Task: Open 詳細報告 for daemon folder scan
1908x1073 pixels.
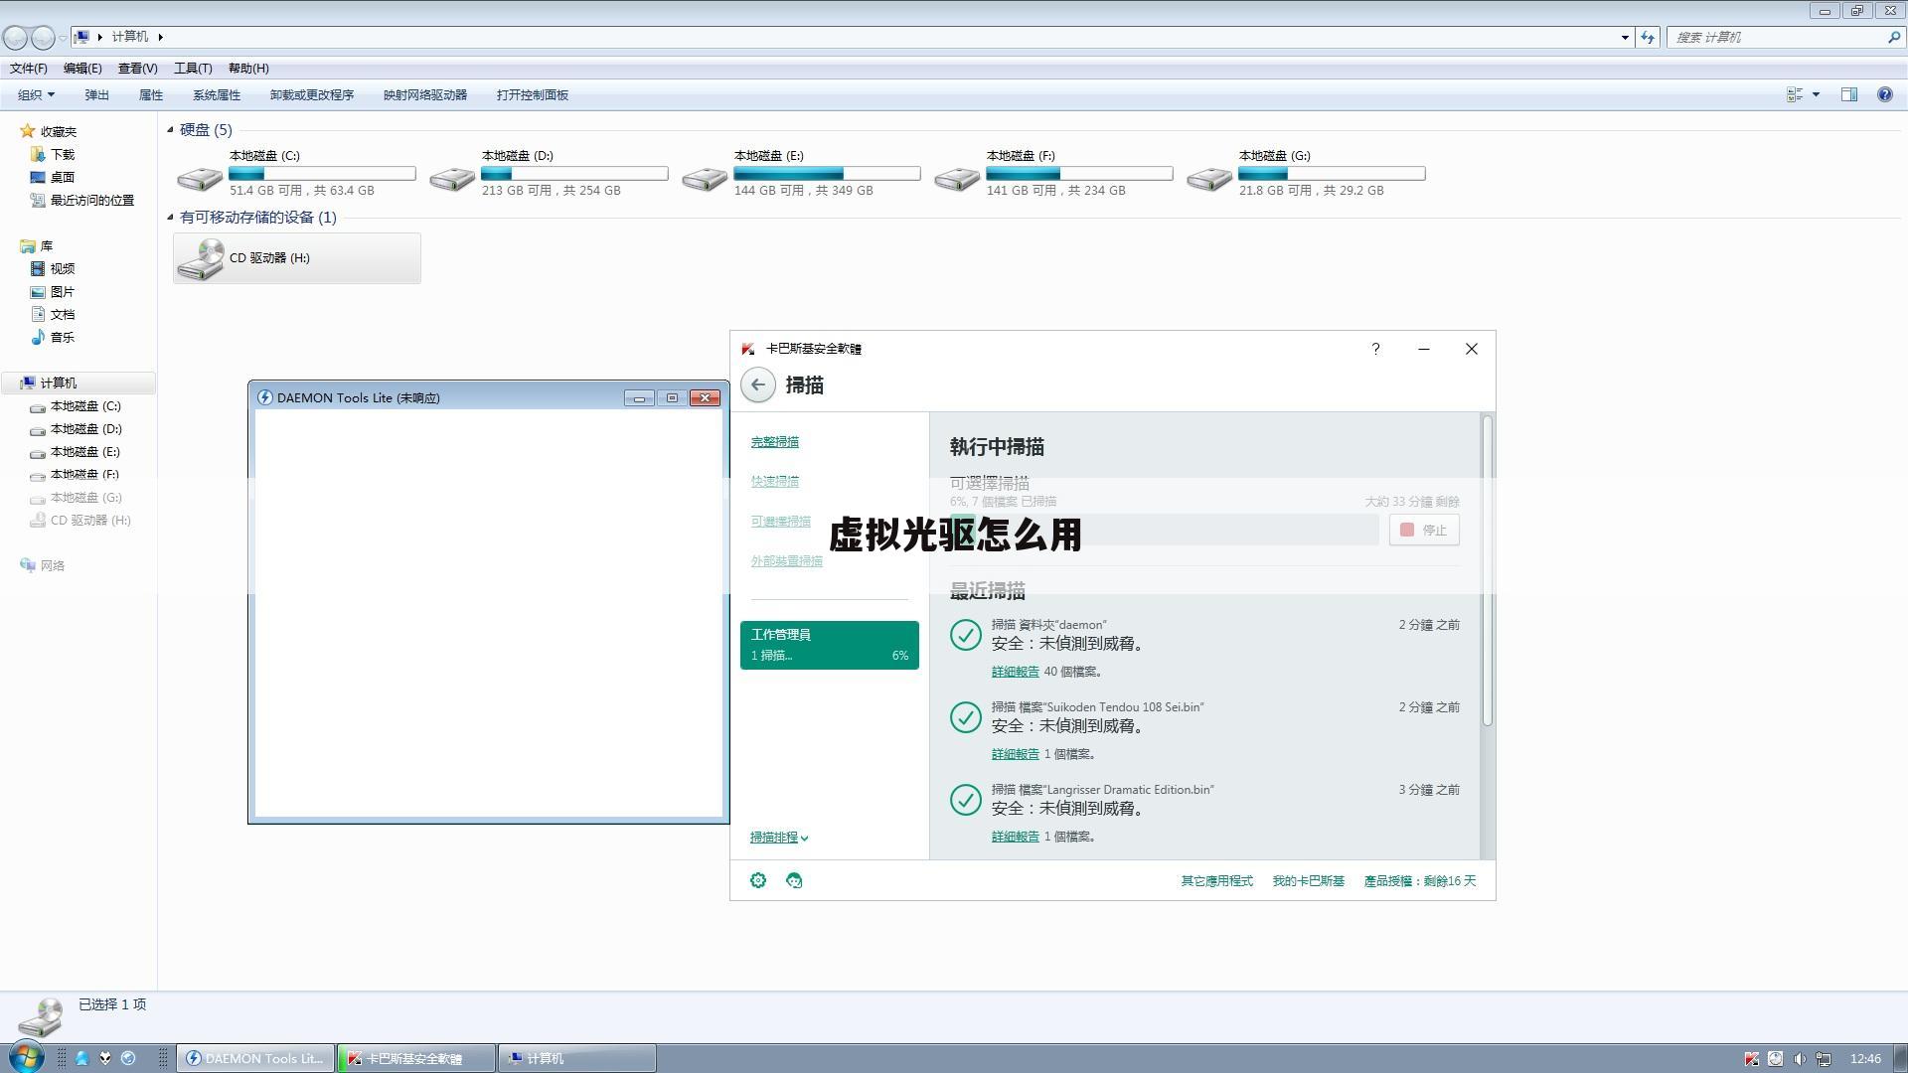Action: point(1016,672)
